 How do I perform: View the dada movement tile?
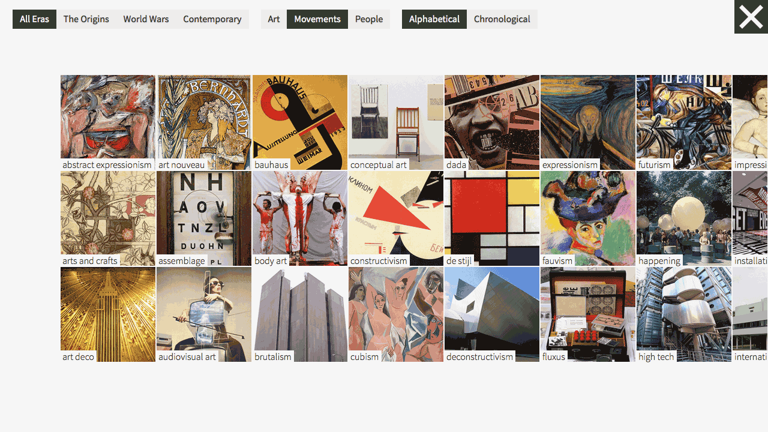tap(492, 122)
